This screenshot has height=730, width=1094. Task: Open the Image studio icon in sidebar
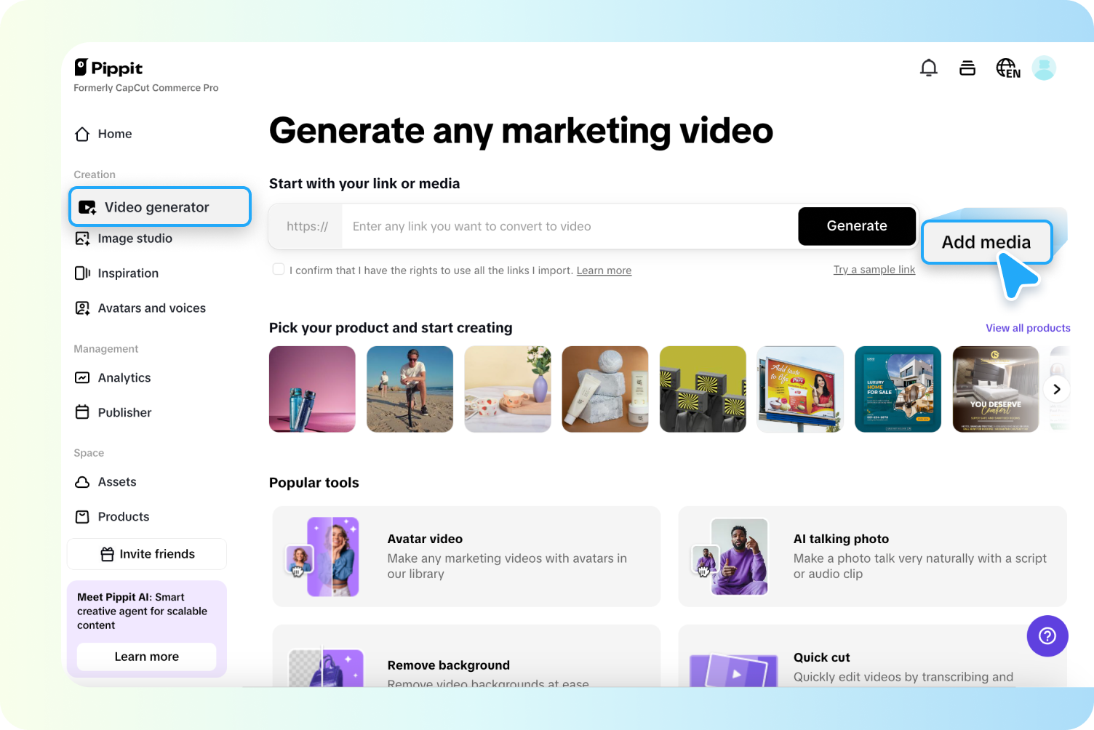point(82,238)
